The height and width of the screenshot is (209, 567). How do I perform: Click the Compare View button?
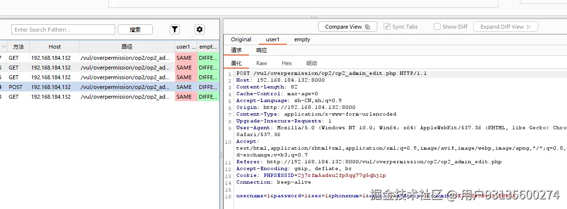tap(348, 27)
